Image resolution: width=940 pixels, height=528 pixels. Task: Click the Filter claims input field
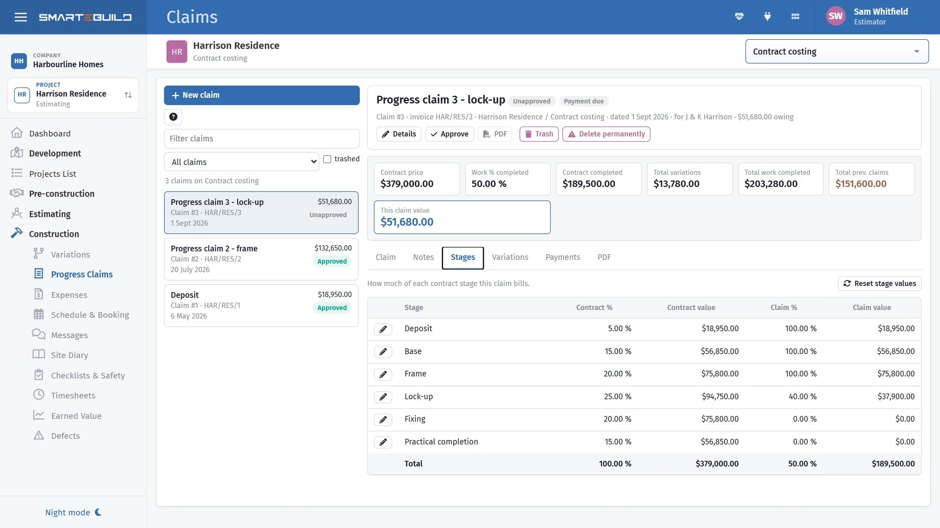pos(262,139)
